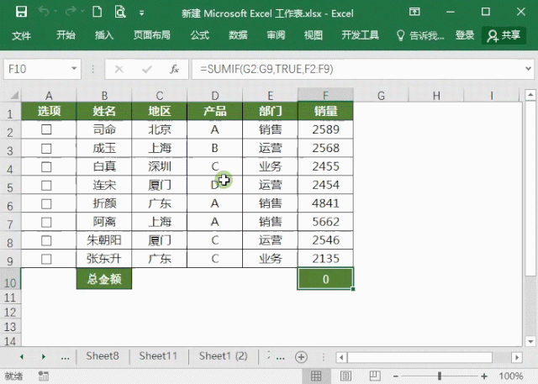Select the 总金额 cell
The image size is (538, 384).
[104, 279]
